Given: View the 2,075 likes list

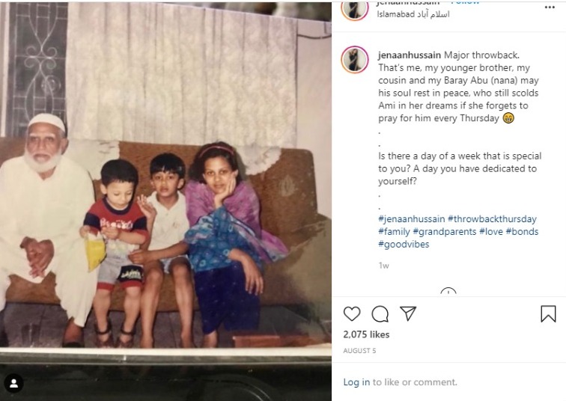Looking at the screenshot, I should tap(366, 334).
